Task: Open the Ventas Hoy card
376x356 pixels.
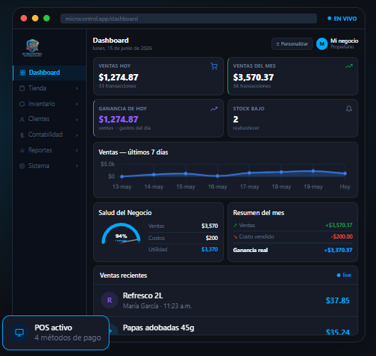Action: click(x=159, y=76)
